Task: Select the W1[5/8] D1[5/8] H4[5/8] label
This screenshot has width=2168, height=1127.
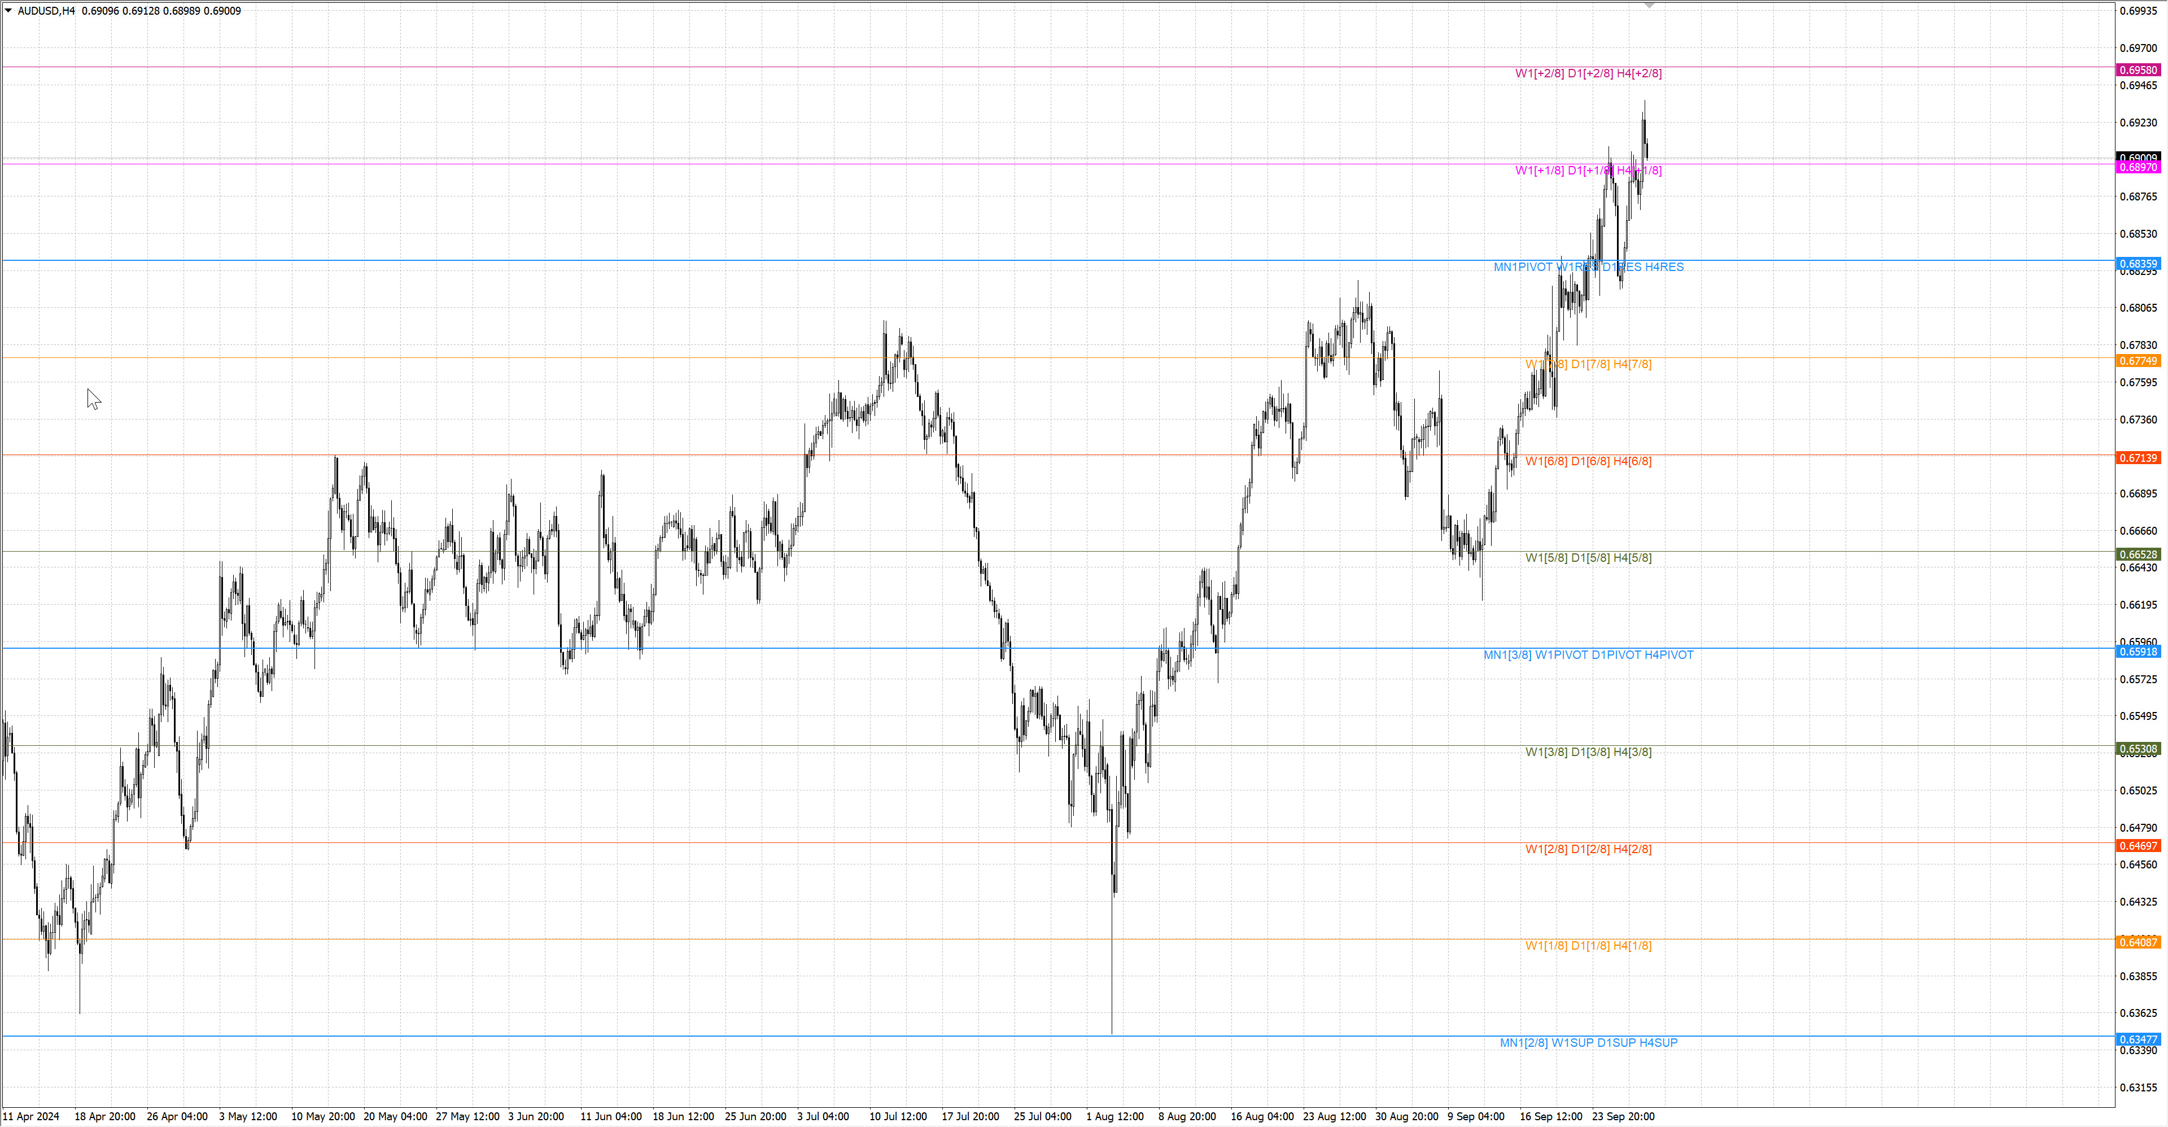Action: 1588,558
